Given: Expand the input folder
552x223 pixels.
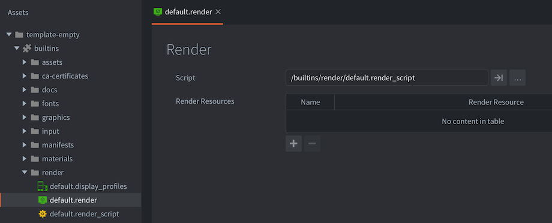Looking at the screenshot, I should [x=24, y=131].
